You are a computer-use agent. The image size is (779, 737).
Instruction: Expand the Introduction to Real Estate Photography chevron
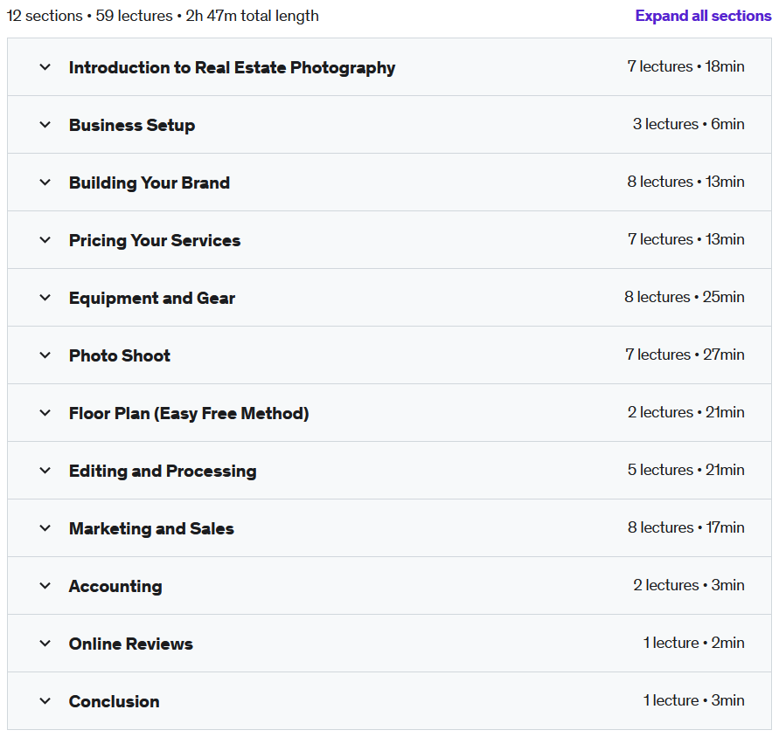point(45,67)
